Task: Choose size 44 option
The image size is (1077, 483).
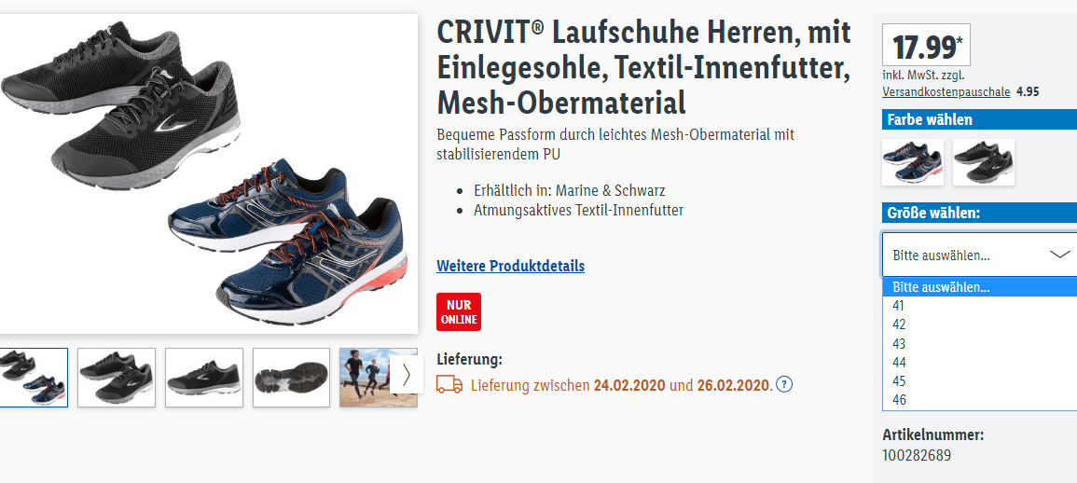Action: 979,362
